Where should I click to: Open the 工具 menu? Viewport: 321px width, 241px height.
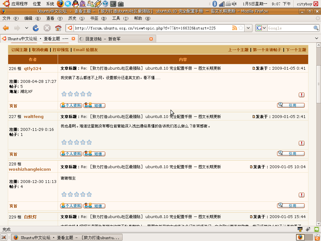pos(120,18)
